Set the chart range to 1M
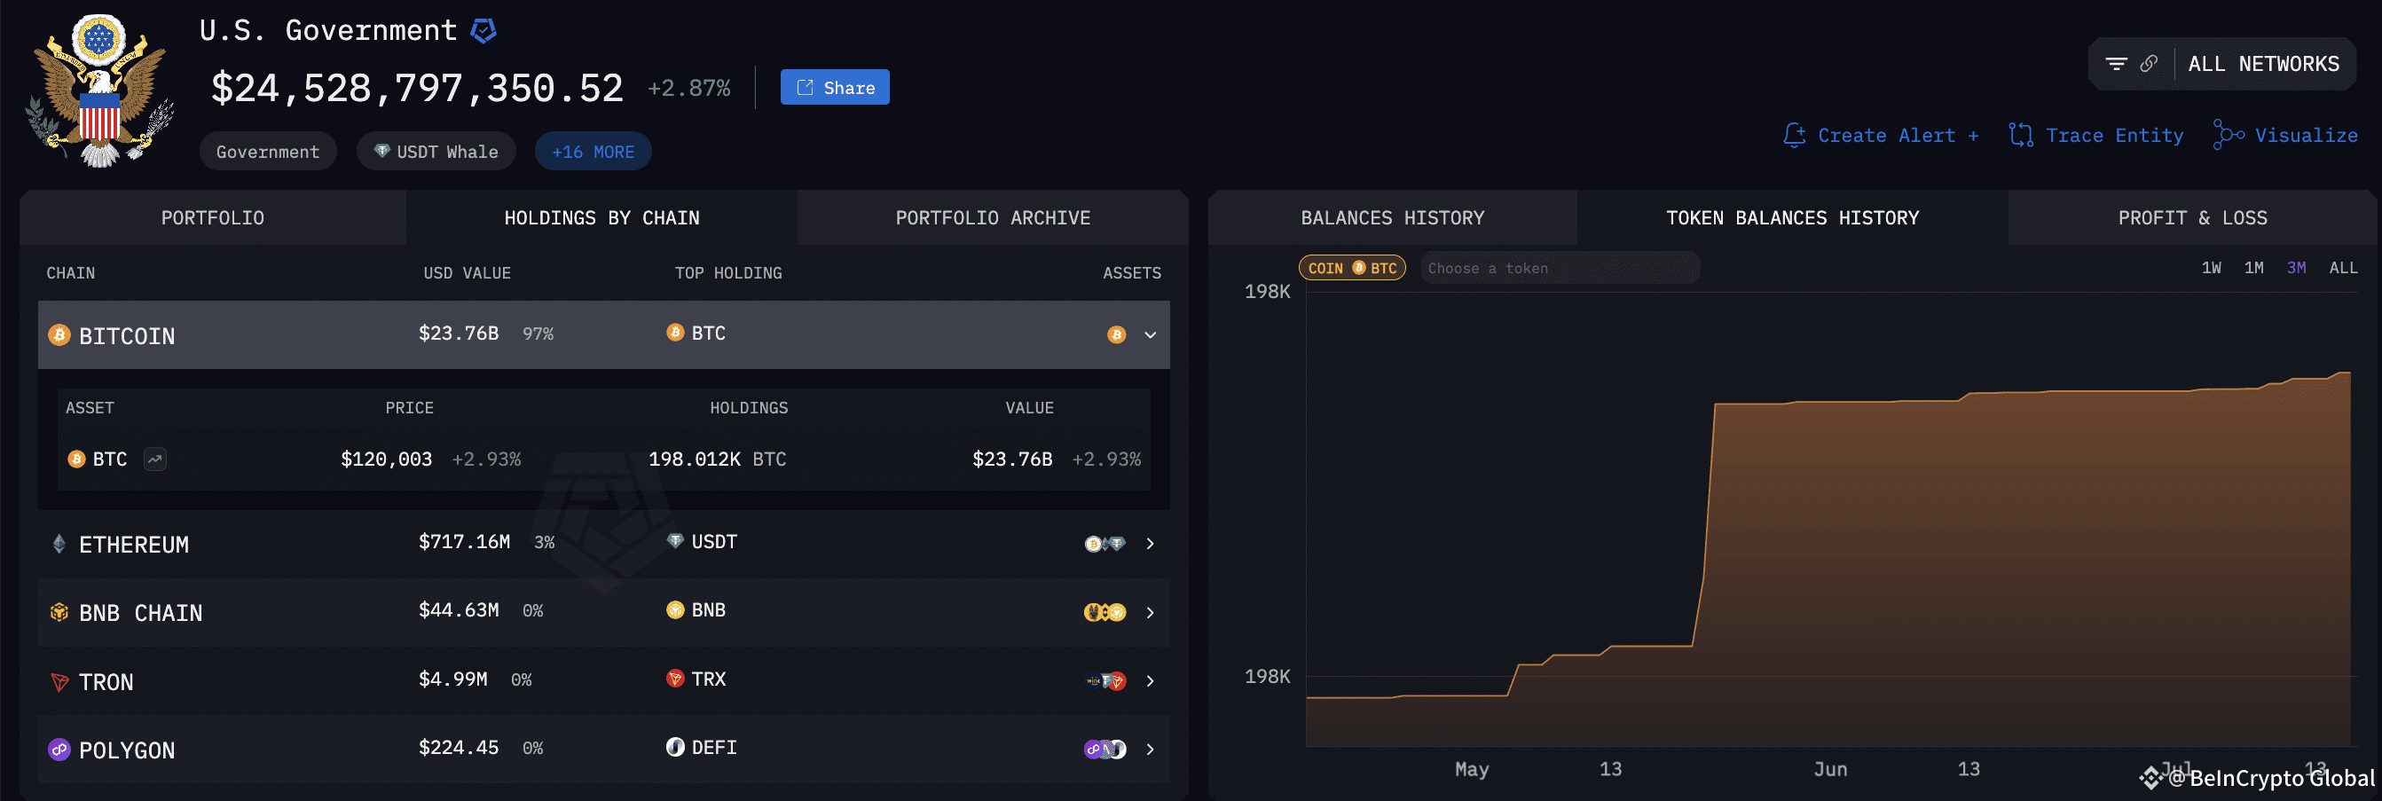The image size is (2382, 801). pyautogui.click(x=2254, y=268)
